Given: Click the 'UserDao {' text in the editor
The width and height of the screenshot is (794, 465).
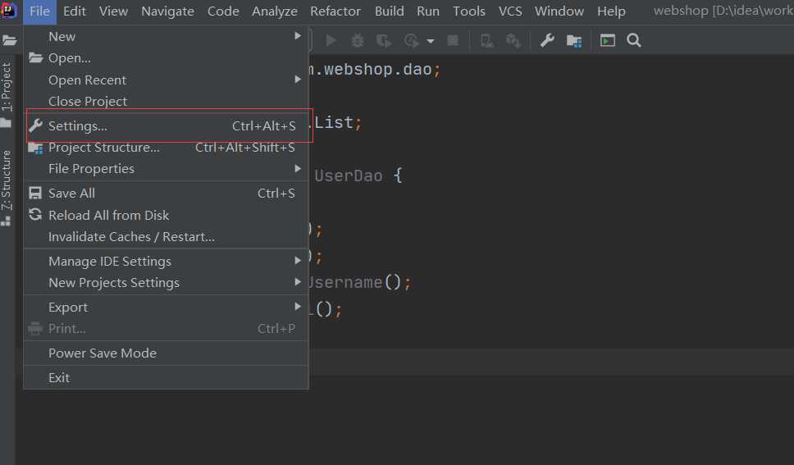Looking at the screenshot, I should pos(358,176).
